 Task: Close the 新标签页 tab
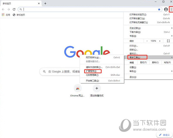39,4
